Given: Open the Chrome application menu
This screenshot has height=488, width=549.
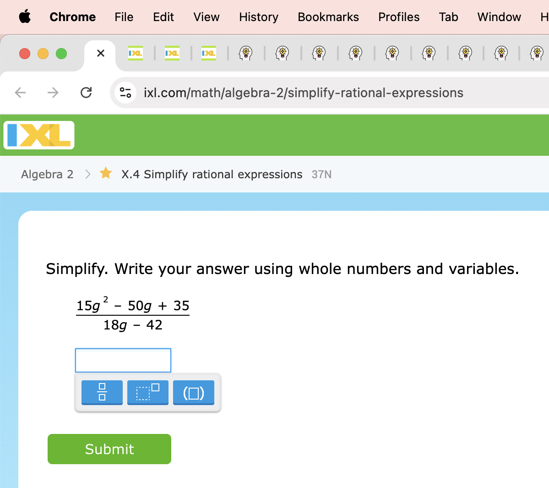Looking at the screenshot, I should 72,17.
